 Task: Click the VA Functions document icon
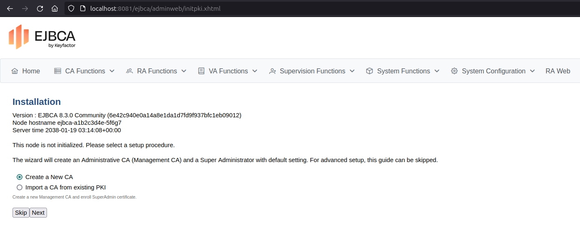pyautogui.click(x=201, y=71)
